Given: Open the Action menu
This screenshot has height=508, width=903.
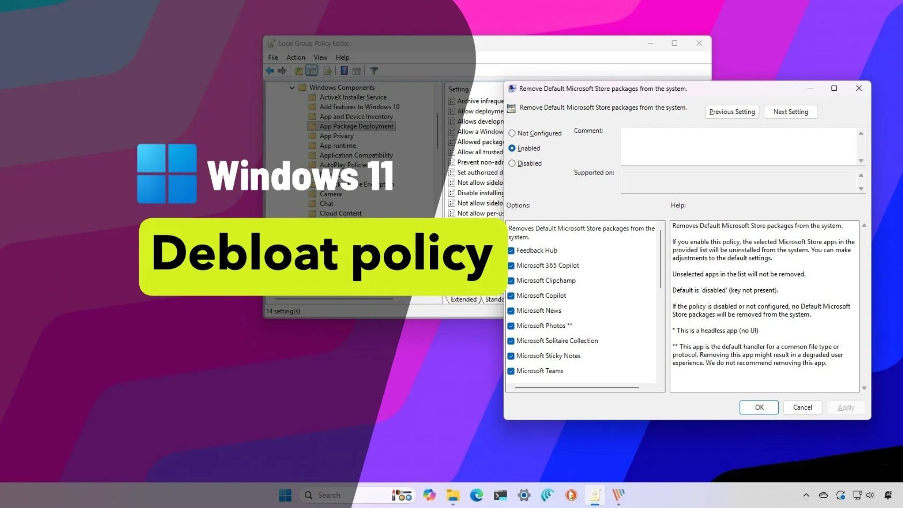Looking at the screenshot, I should [295, 57].
